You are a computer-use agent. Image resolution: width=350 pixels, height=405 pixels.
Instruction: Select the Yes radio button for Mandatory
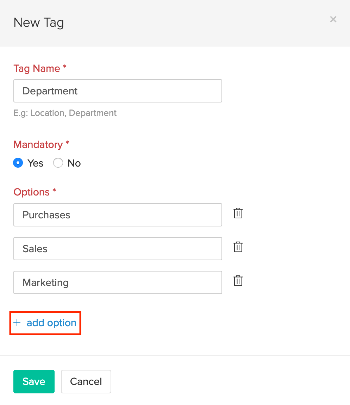click(18, 163)
